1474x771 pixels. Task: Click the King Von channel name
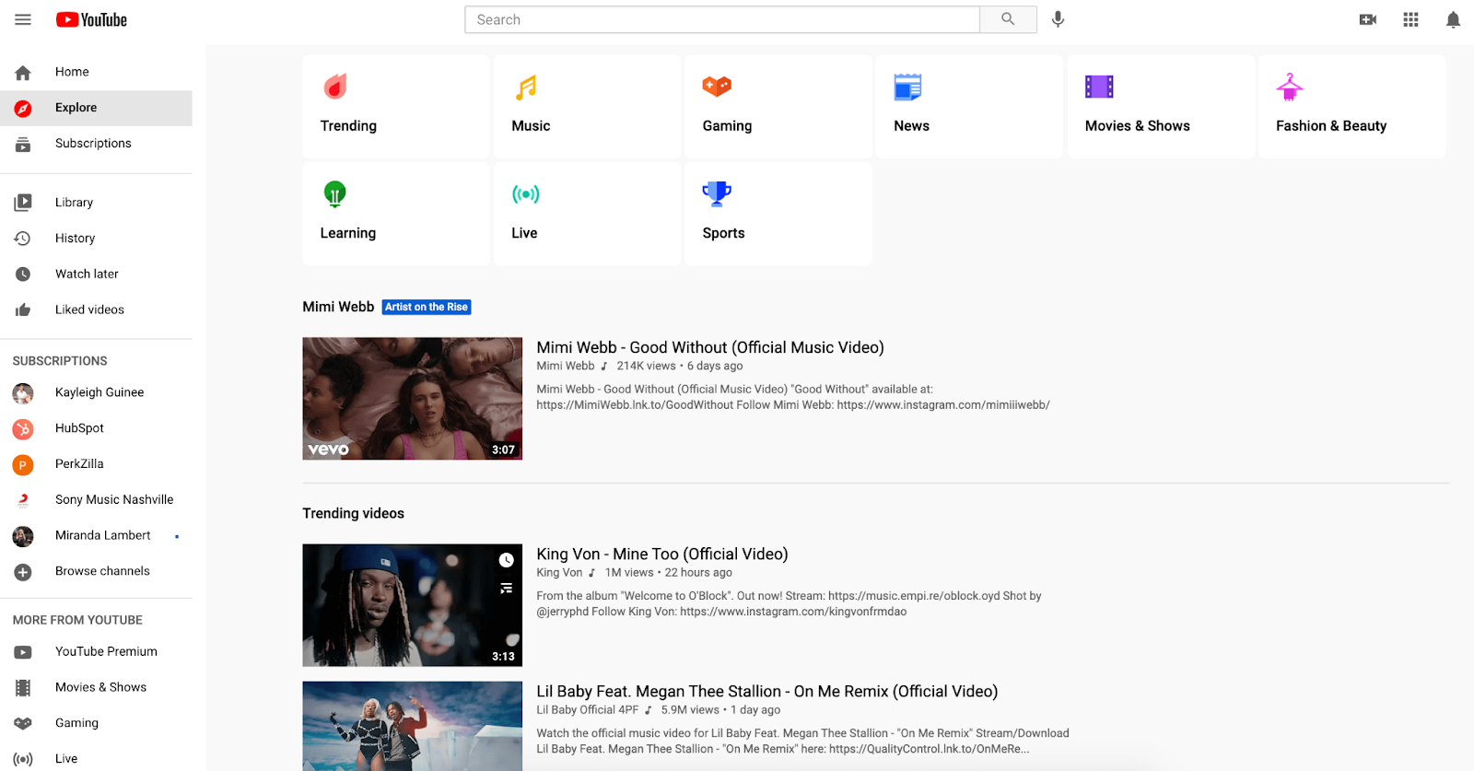coord(559,572)
